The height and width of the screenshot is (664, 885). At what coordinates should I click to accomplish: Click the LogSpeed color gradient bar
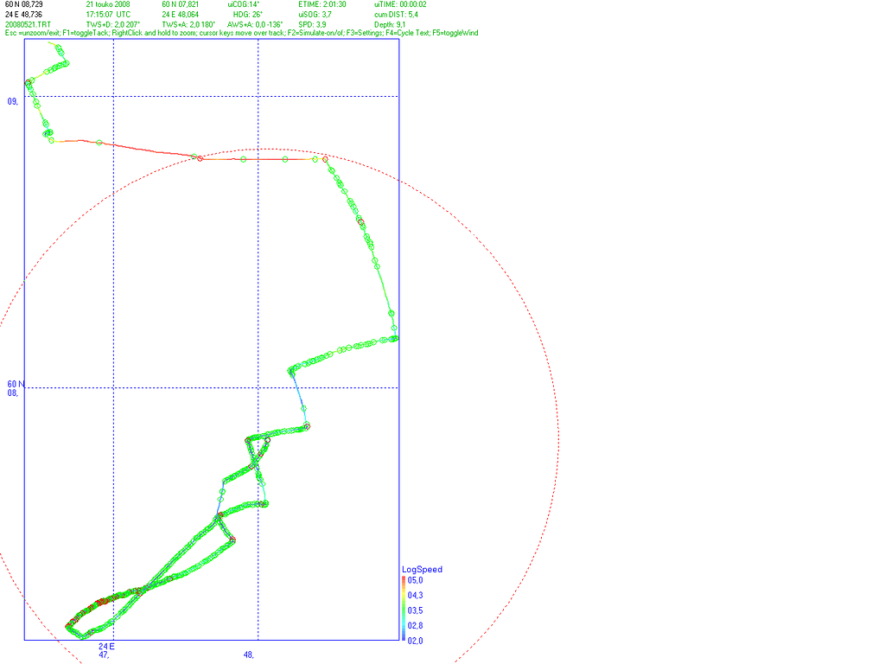(404, 609)
